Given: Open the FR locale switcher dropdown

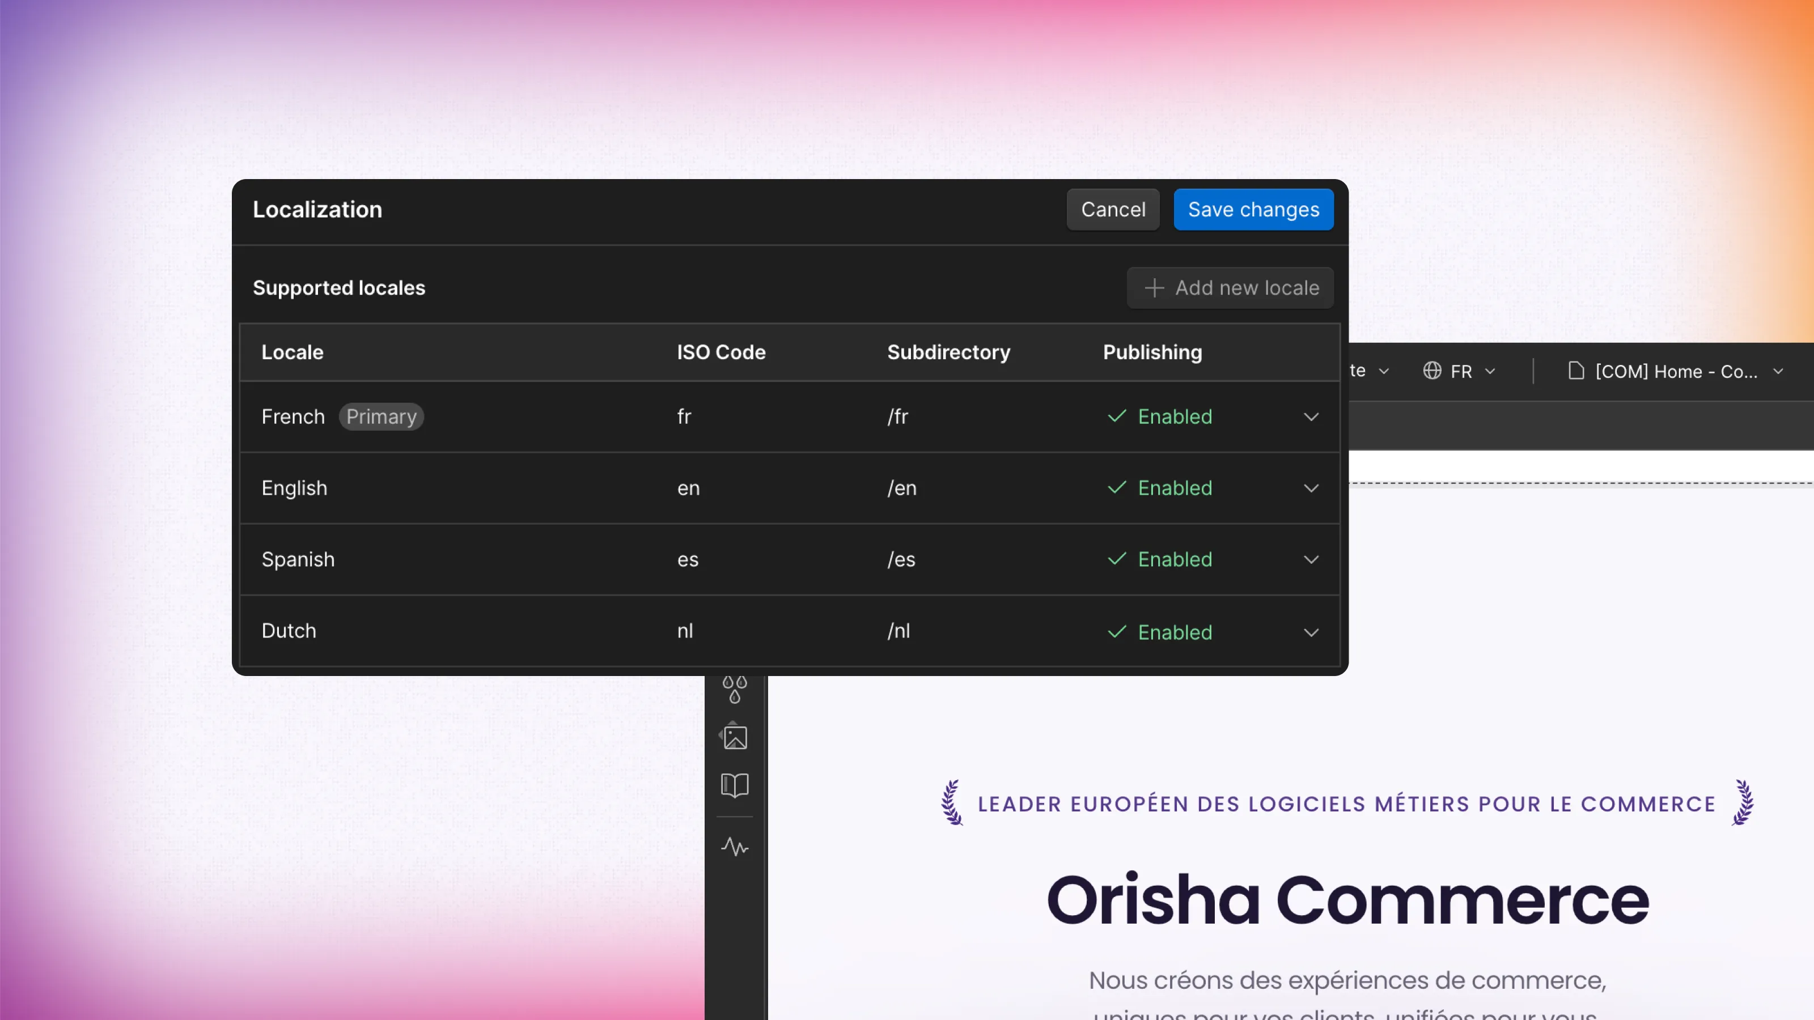Looking at the screenshot, I should point(1459,371).
